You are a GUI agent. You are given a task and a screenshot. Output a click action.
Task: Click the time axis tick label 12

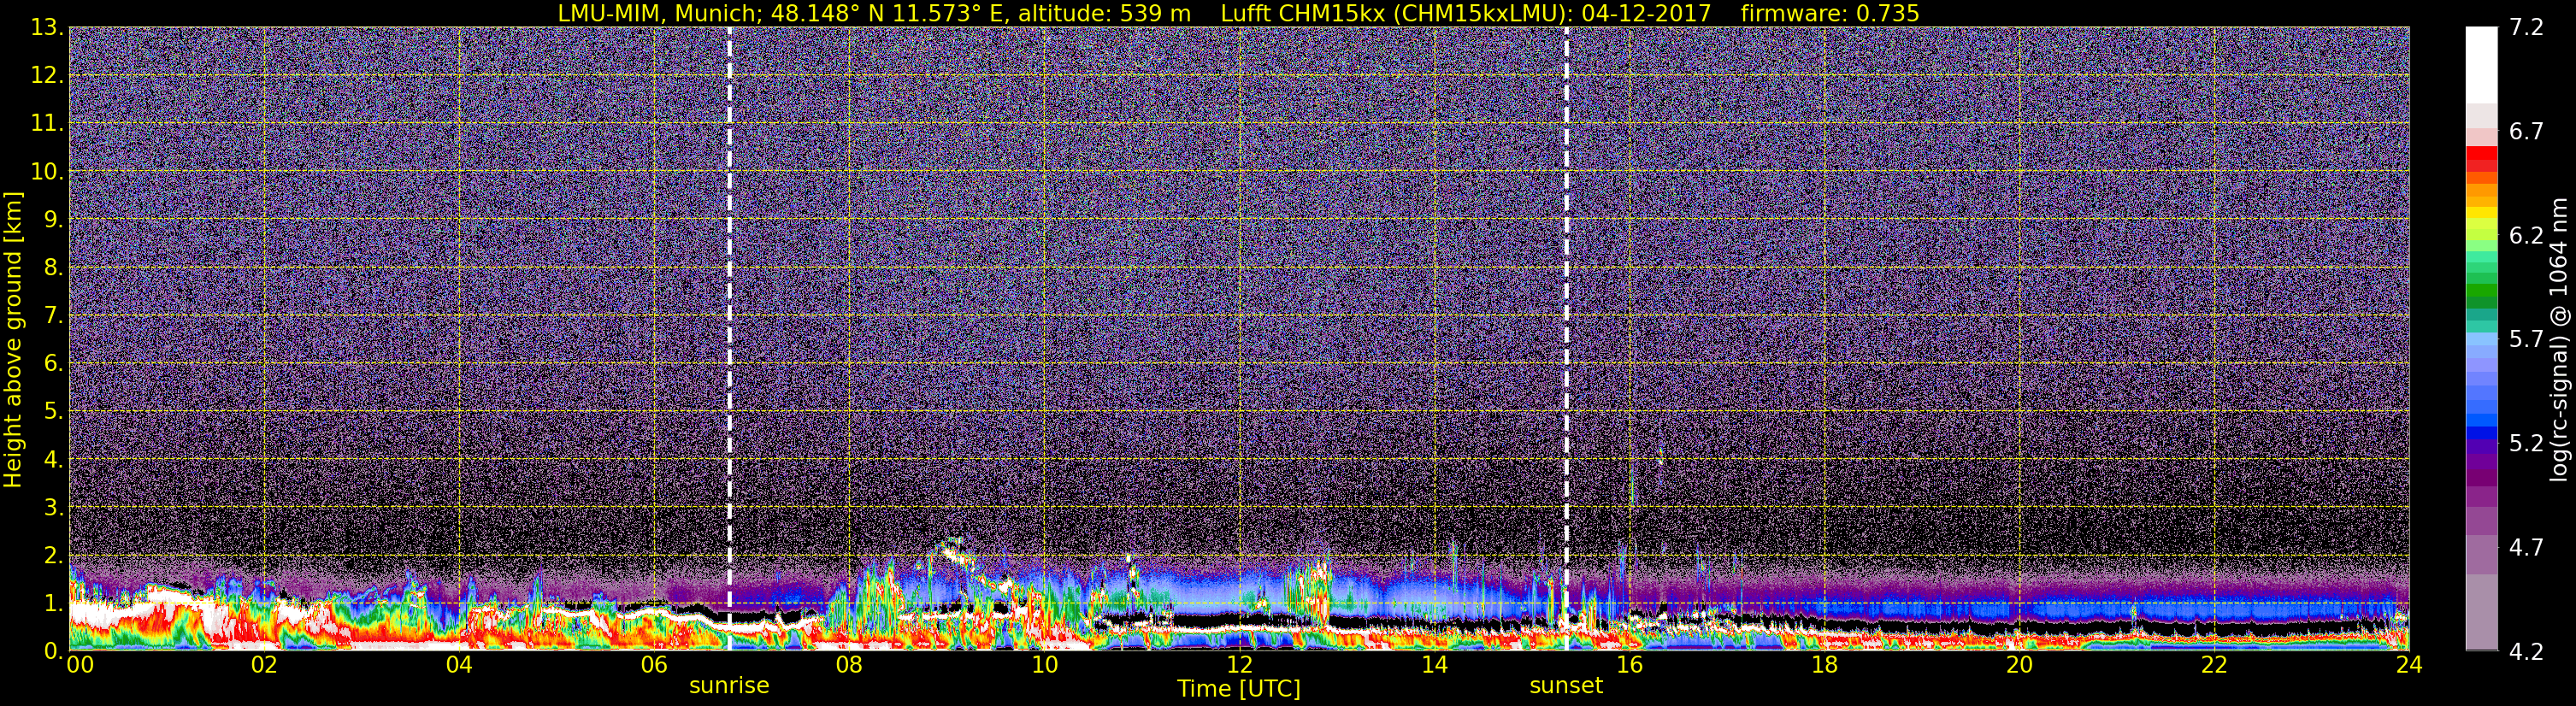tap(1239, 665)
